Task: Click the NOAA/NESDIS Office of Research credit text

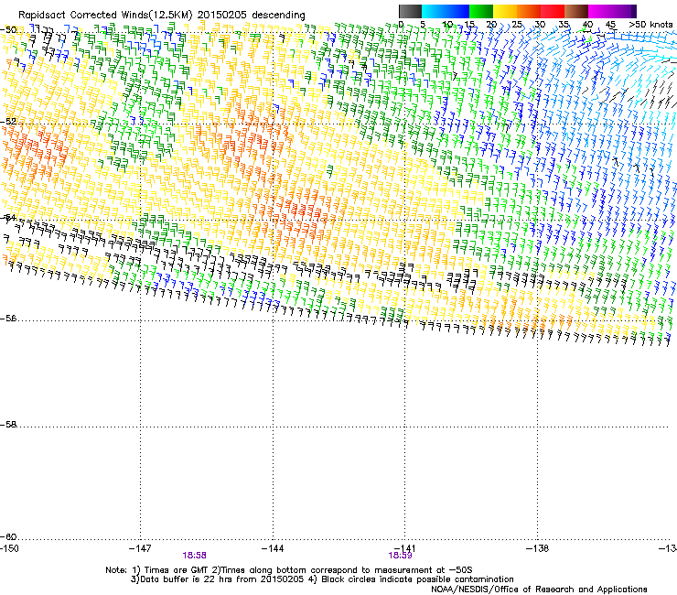Action: coord(539,589)
